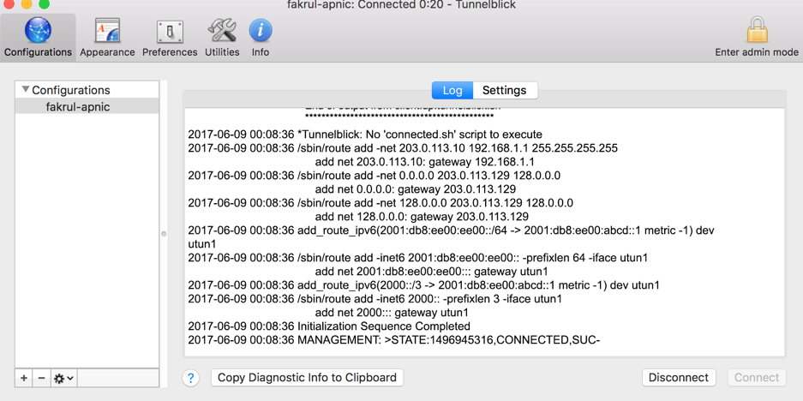803x401 pixels.
Task: Click the split-view divider handle dot
Action: (164, 234)
